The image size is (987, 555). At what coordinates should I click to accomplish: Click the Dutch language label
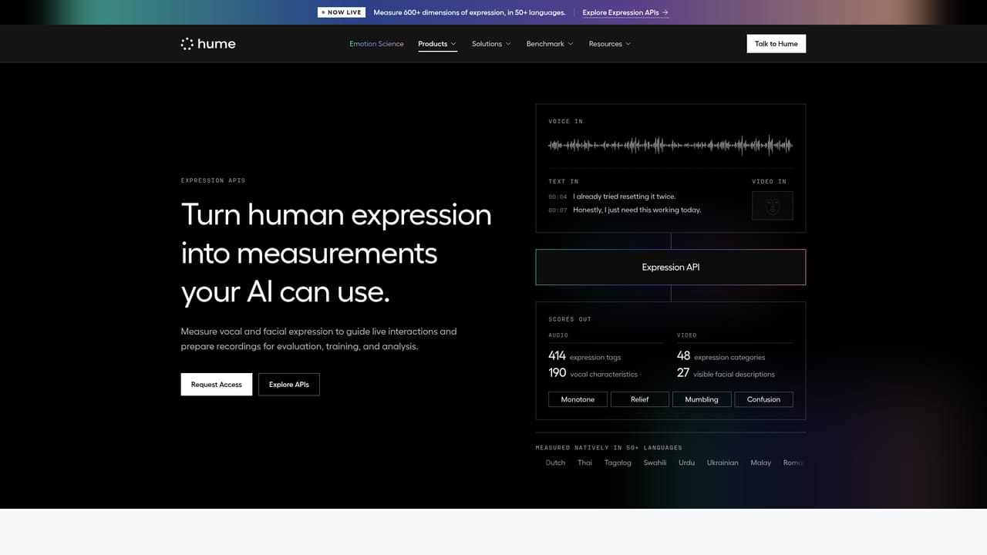coord(555,462)
